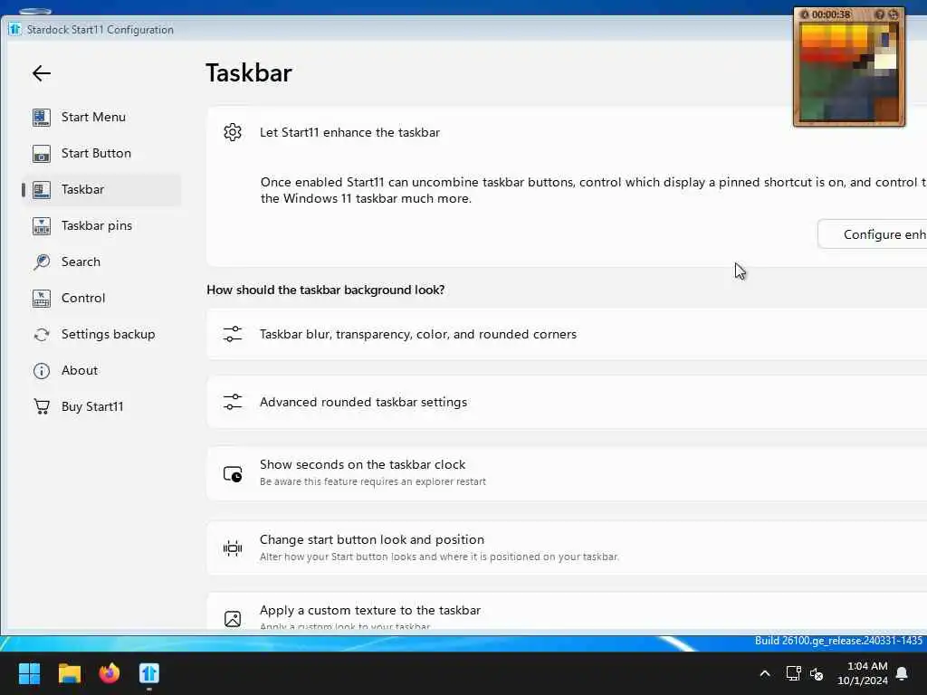Click the Control keyboard sidebar icon

[42, 299]
